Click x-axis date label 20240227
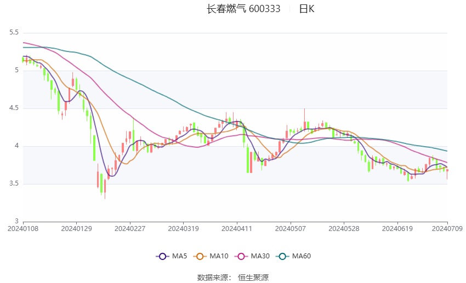466x283 pixels. [130, 229]
